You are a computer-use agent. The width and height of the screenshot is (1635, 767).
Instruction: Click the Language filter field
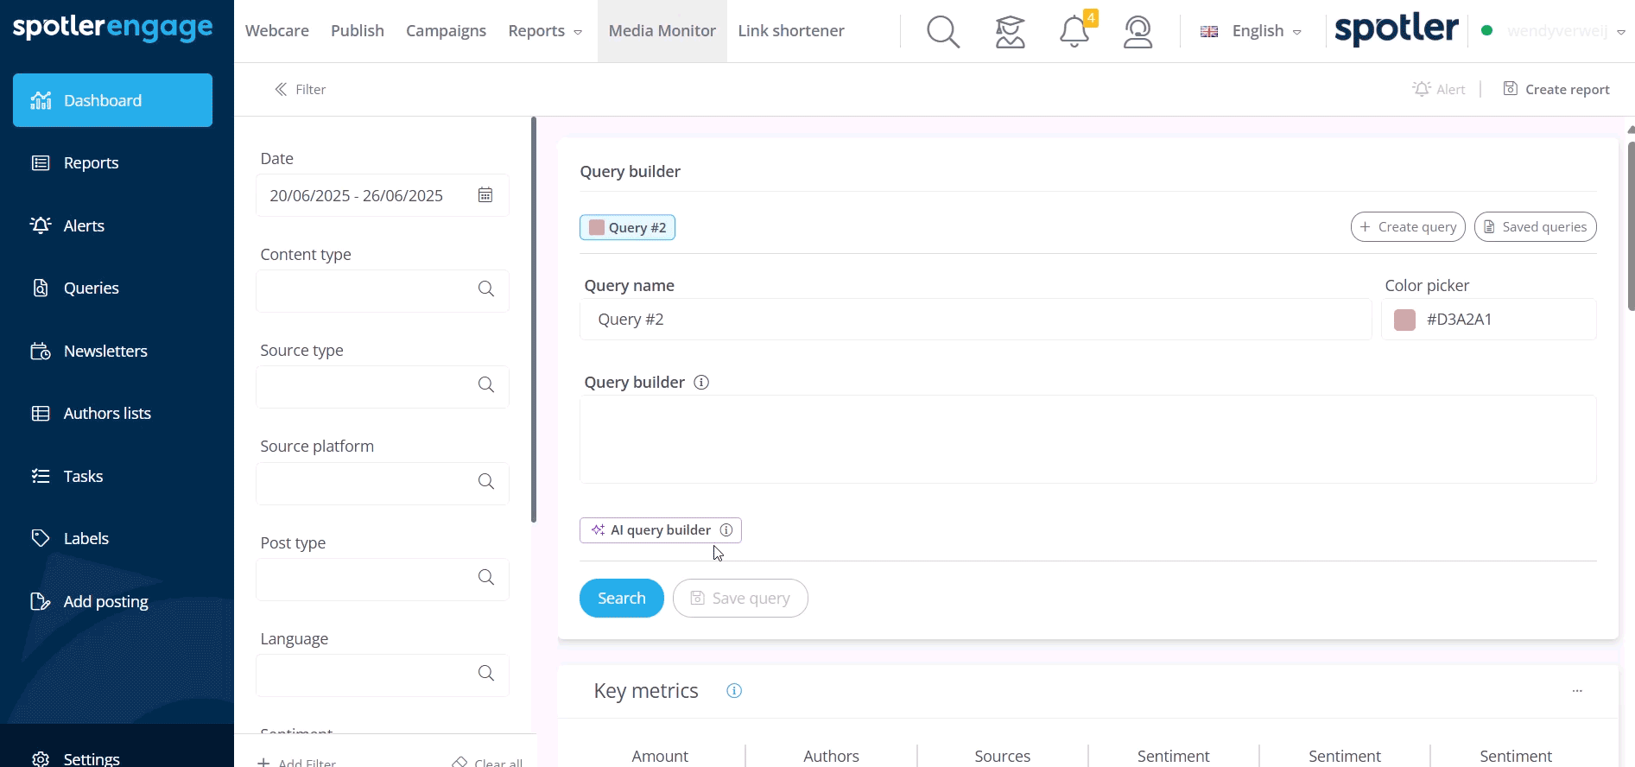(383, 675)
